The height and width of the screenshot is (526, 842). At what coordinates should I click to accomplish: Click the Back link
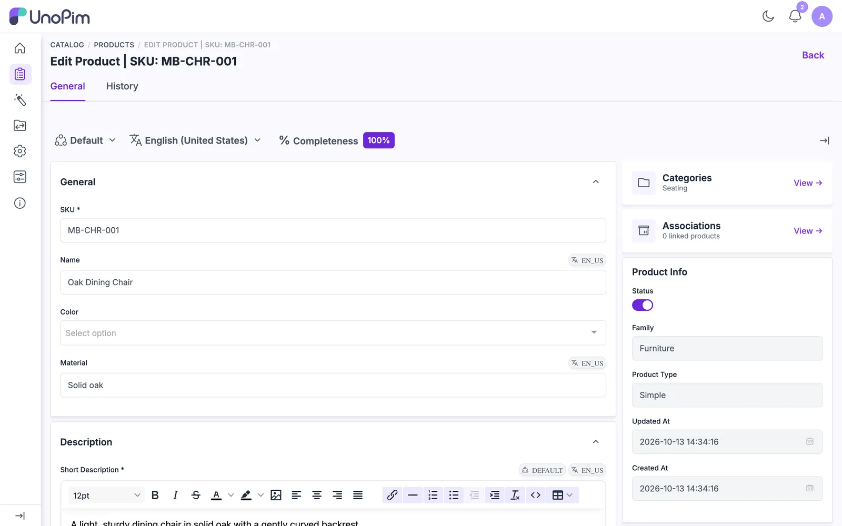[813, 55]
